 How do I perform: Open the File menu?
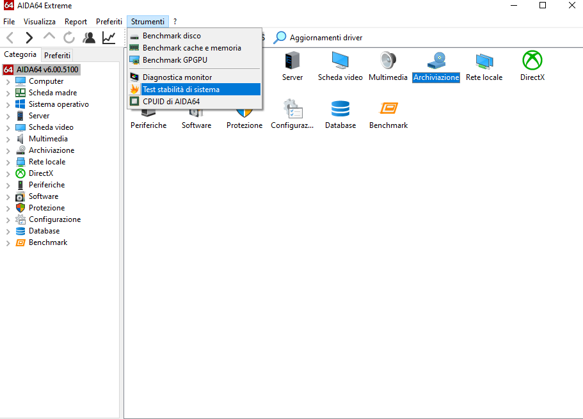pyautogui.click(x=9, y=22)
